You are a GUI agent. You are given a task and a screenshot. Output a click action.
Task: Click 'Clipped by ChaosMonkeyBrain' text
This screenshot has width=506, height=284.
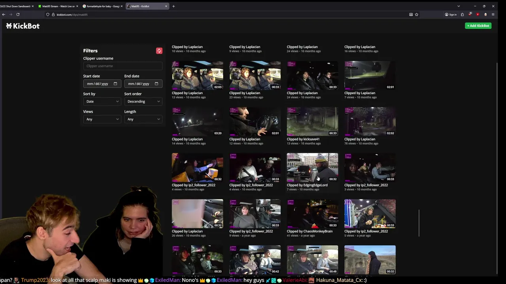tap(310, 231)
